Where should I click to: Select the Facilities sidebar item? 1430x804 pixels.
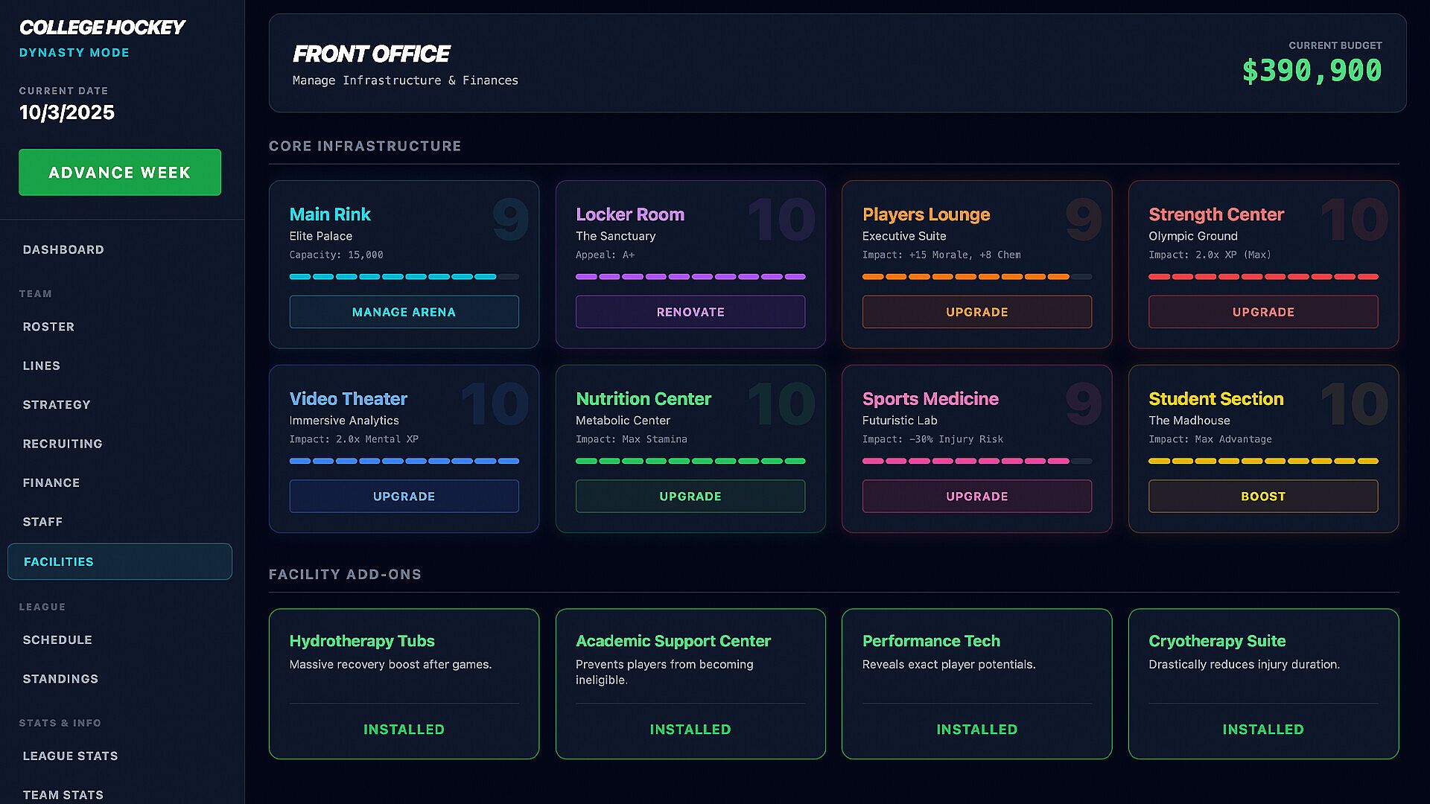(x=119, y=561)
